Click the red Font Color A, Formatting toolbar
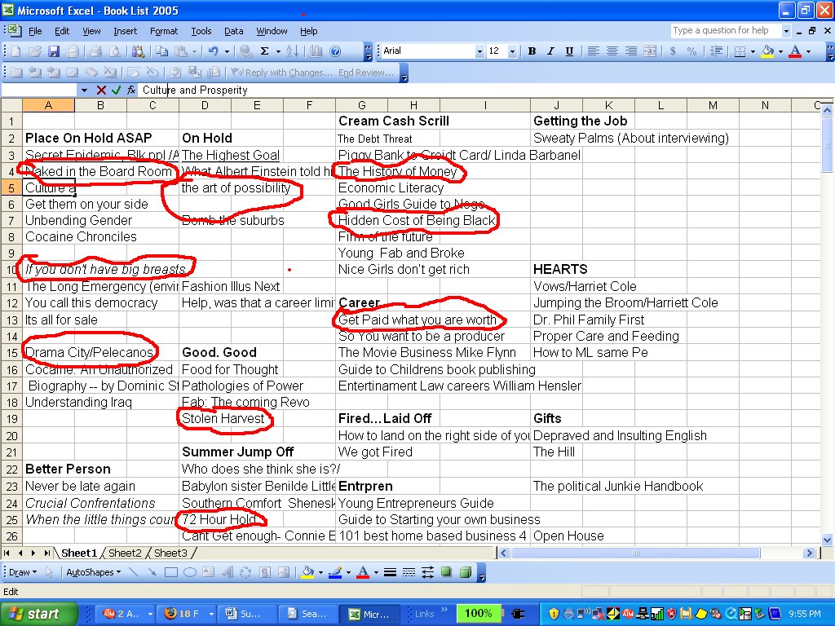 pos(795,51)
